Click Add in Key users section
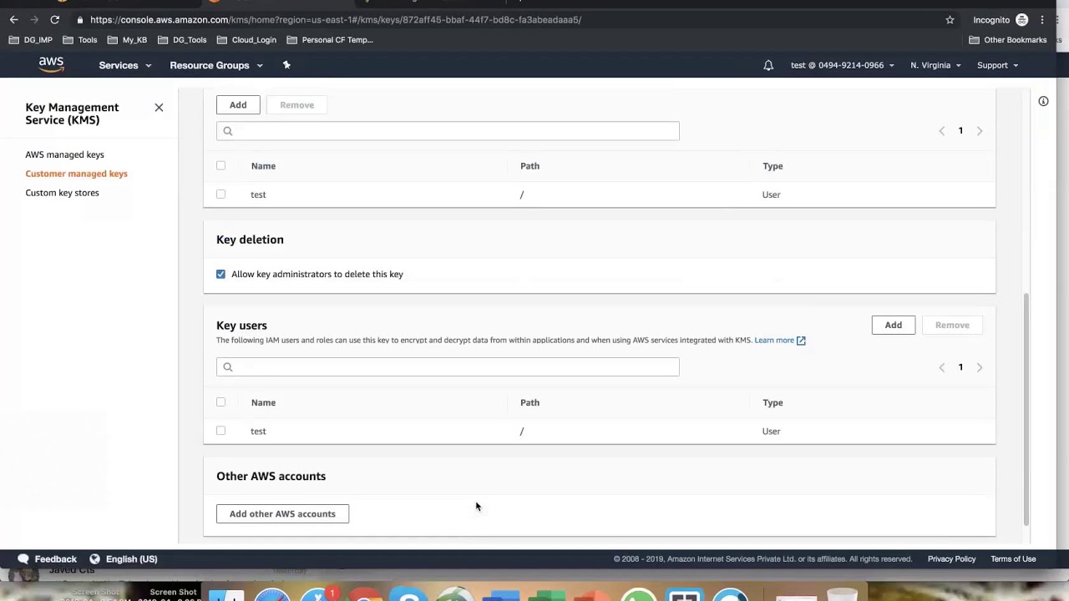1069x601 pixels. click(893, 325)
